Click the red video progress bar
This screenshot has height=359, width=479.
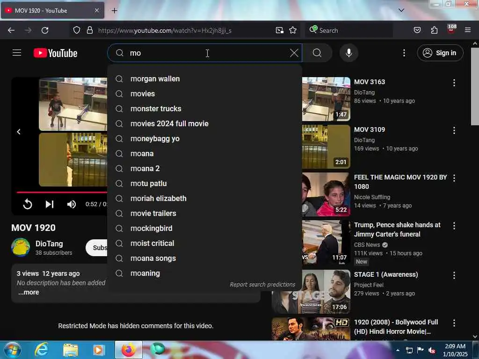point(62,192)
